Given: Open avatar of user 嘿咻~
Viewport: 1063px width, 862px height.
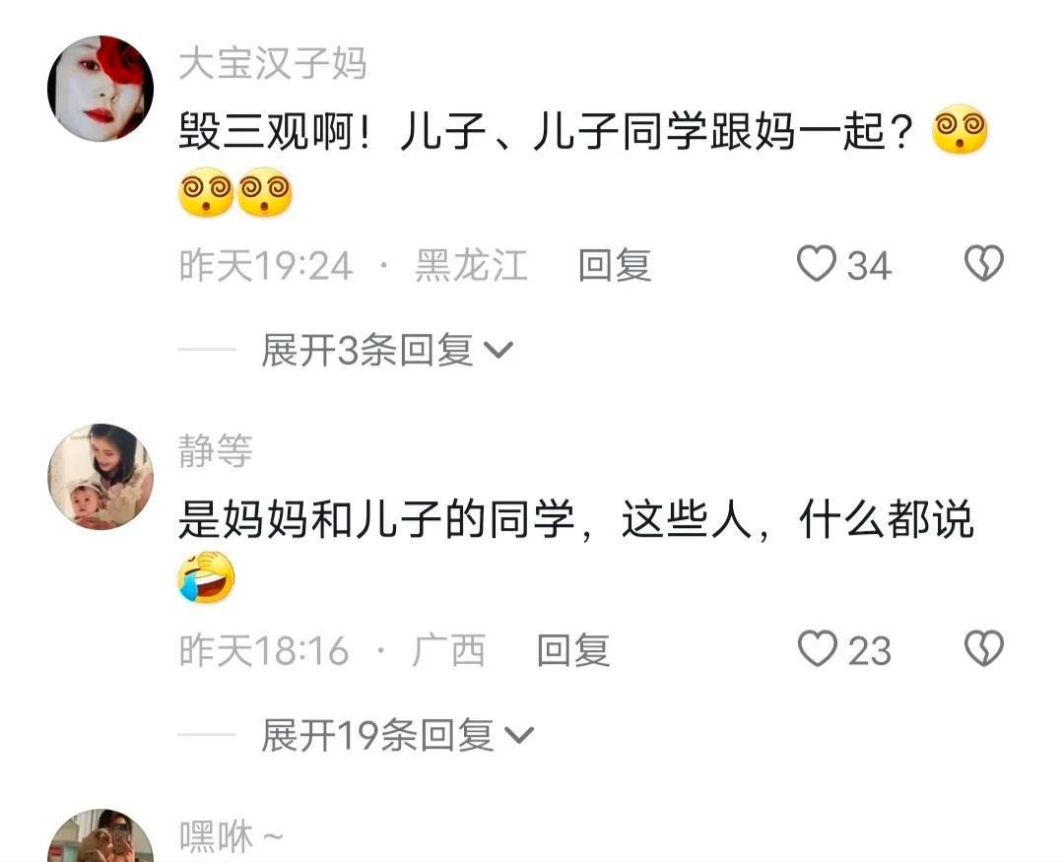Looking at the screenshot, I should tap(100, 835).
